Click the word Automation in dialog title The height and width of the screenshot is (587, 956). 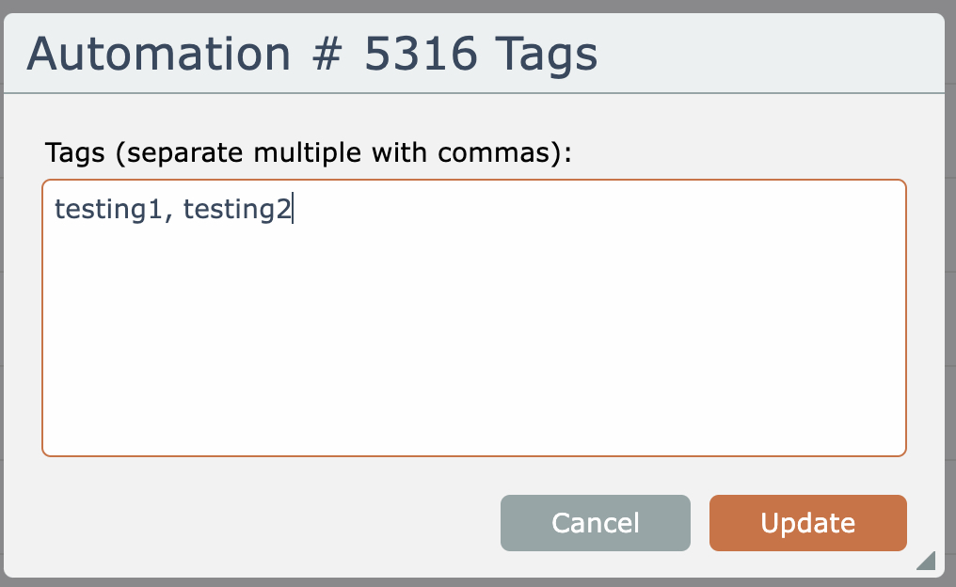[x=158, y=55]
